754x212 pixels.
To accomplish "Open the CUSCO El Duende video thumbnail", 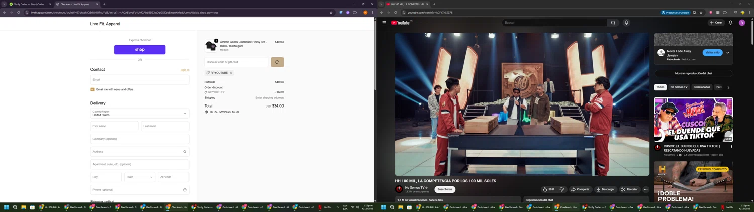I will point(694,120).
